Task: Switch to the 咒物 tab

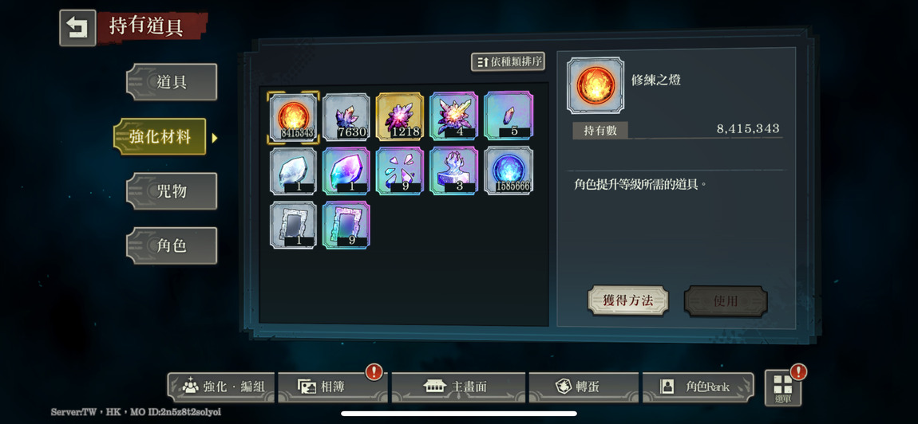Action: coord(172,191)
